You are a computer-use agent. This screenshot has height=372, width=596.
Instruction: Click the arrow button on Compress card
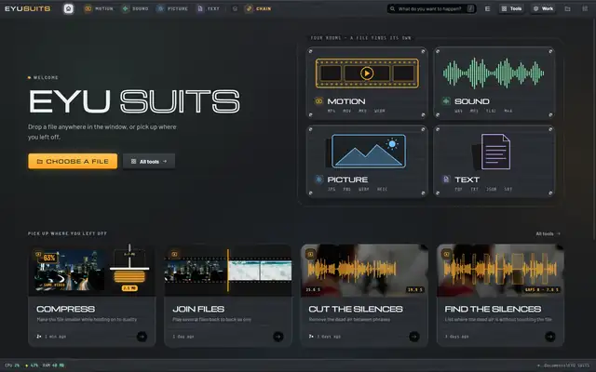point(142,337)
